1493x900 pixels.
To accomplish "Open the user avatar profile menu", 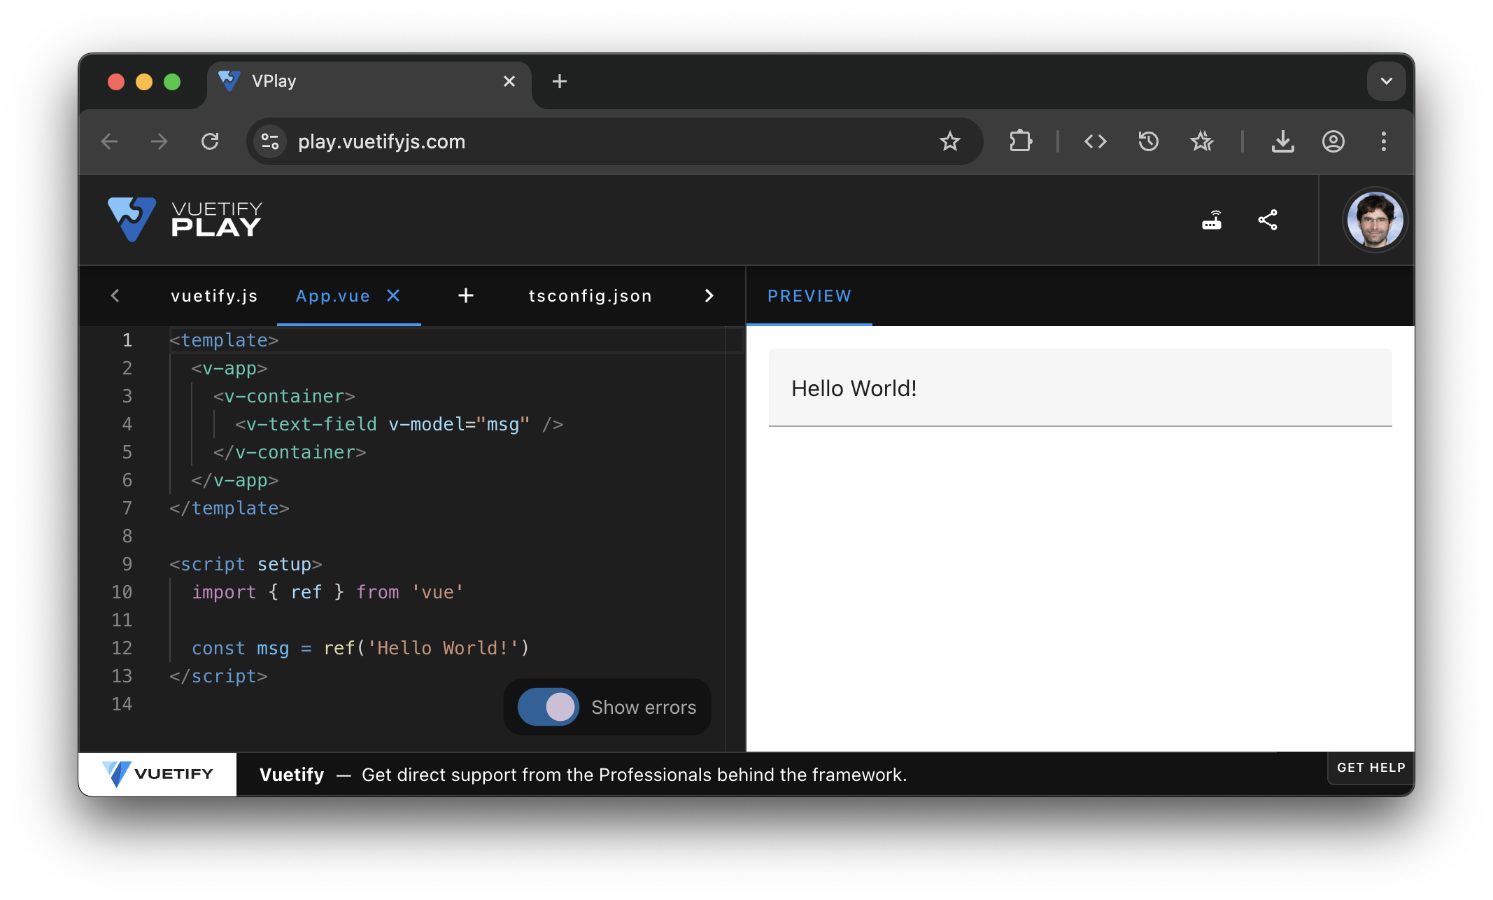I will point(1375,220).
